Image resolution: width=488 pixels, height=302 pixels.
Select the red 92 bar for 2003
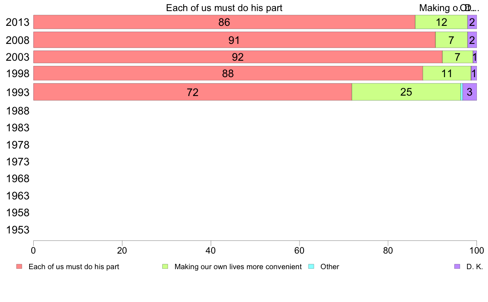238,57
